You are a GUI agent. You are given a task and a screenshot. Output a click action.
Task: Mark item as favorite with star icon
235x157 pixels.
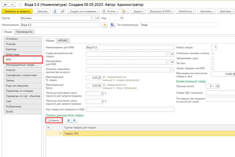[x=20, y=5]
